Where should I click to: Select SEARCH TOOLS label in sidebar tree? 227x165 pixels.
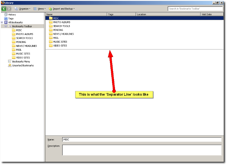24,38
